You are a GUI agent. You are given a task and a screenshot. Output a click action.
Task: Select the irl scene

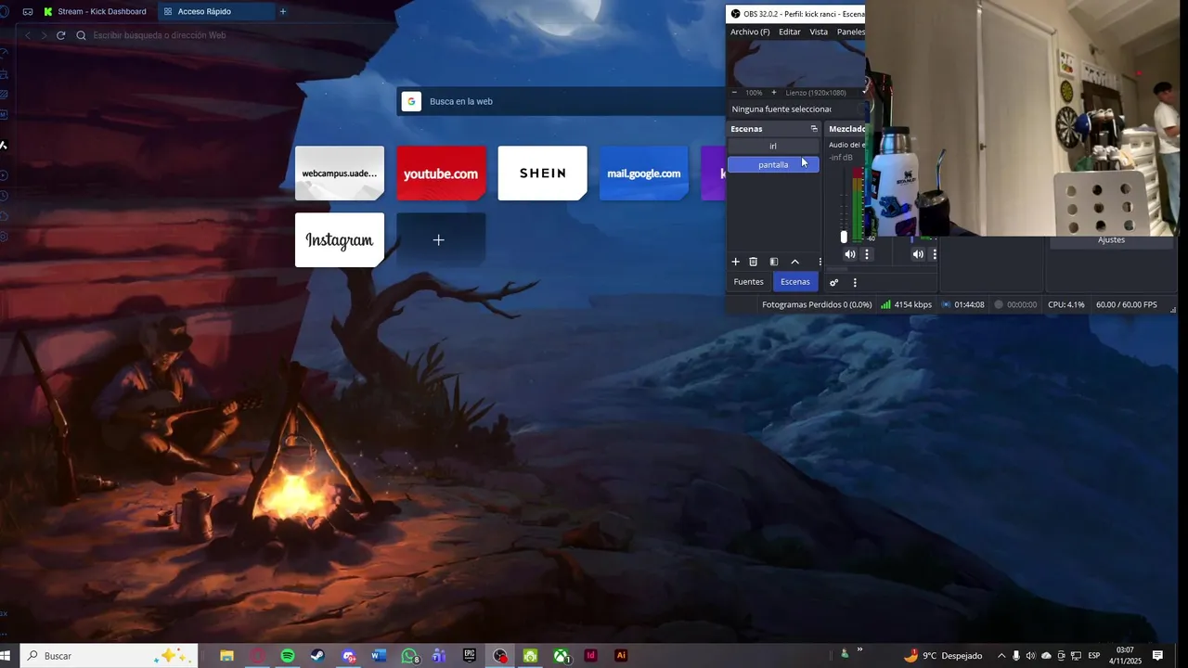coord(773,146)
